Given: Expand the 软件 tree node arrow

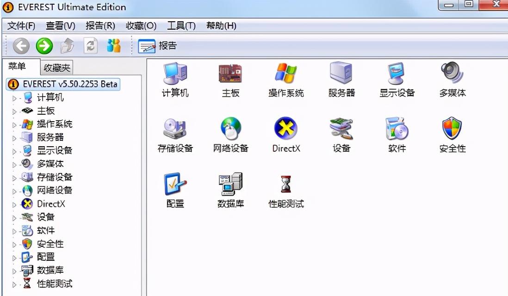Looking at the screenshot, I should click(14, 231).
